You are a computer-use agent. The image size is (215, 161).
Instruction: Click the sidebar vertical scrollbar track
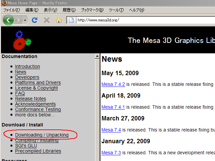click(97, 110)
